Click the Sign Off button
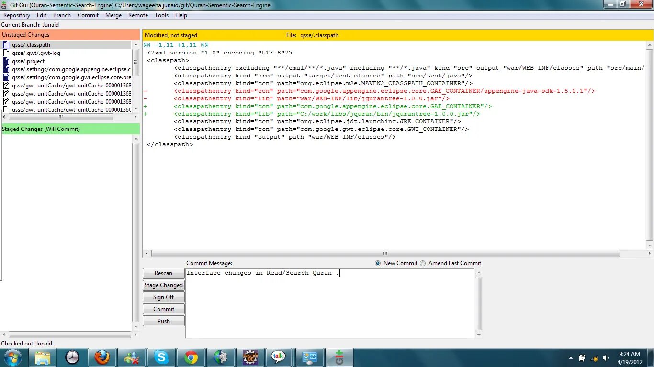This screenshot has width=654, height=367. pyautogui.click(x=163, y=297)
